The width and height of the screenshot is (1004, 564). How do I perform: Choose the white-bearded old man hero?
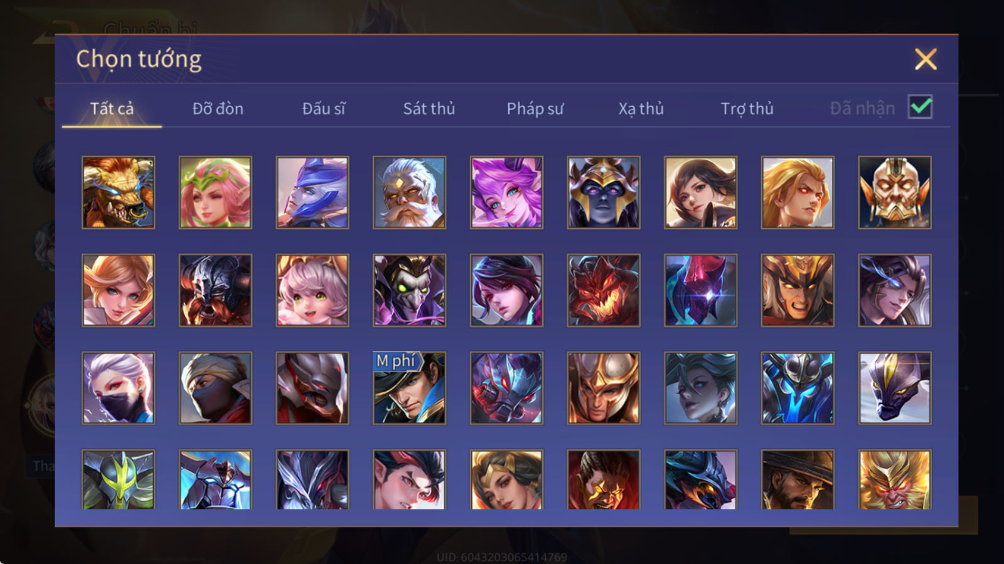tap(409, 192)
